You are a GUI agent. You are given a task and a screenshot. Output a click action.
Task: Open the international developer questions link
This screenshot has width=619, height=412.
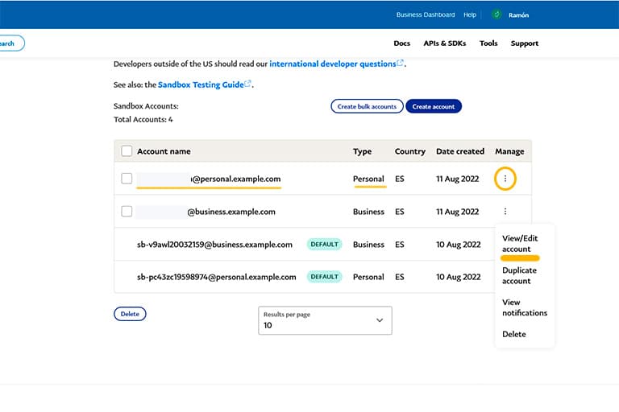(332, 64)
